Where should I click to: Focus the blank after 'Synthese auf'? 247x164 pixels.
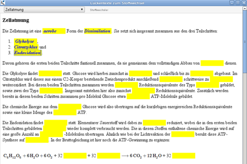pos(37,140)
